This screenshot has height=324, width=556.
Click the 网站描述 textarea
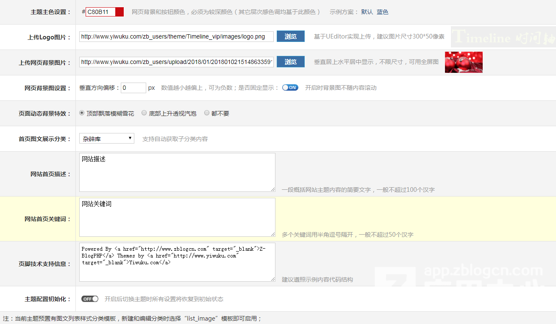pos(177,172)
